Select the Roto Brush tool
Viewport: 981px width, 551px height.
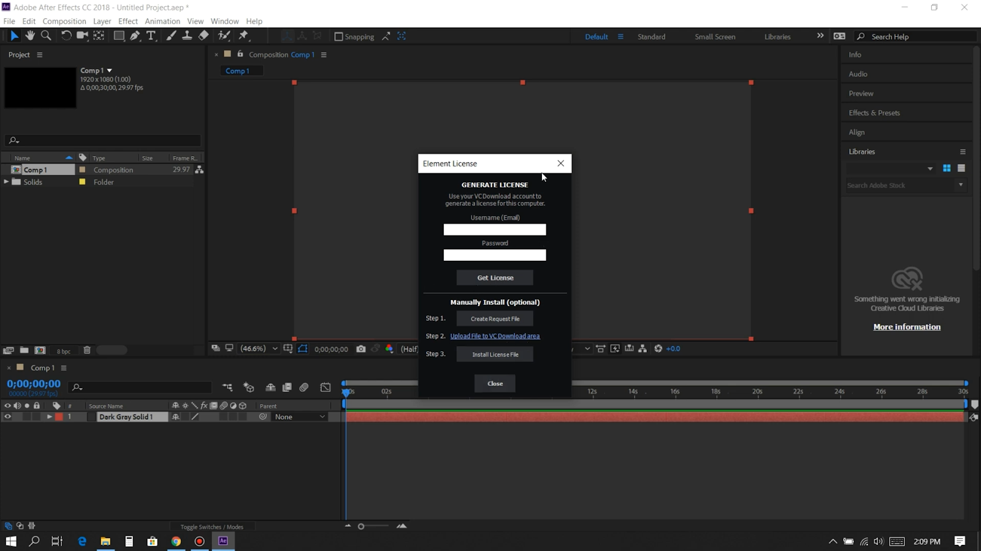(224, 36)
